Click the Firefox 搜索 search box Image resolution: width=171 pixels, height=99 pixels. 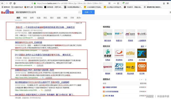pos(135,3)
